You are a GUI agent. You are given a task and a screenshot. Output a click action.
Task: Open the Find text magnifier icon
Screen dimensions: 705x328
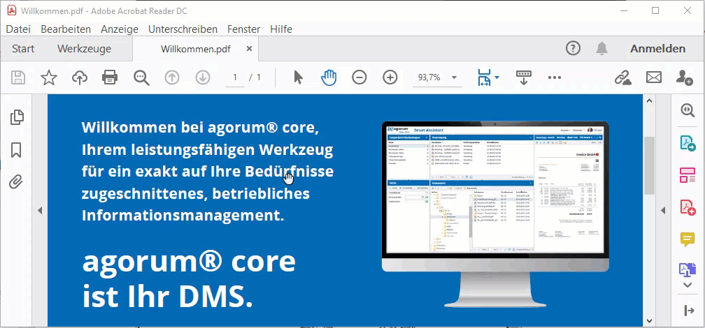click(x=141, y=77)
